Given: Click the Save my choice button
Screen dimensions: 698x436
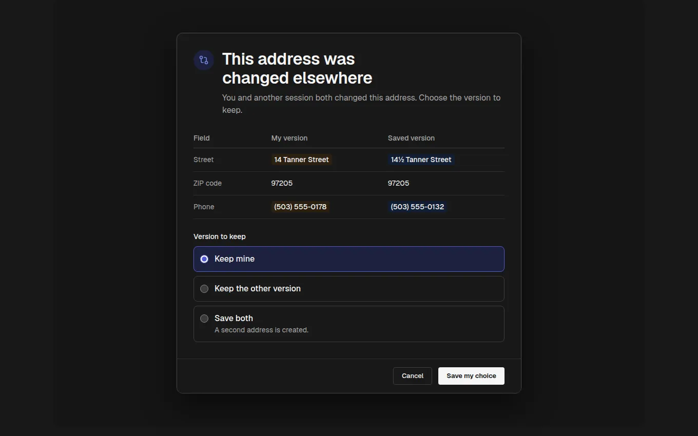Looking at the screenshot, I should click(x=471, y=376).
